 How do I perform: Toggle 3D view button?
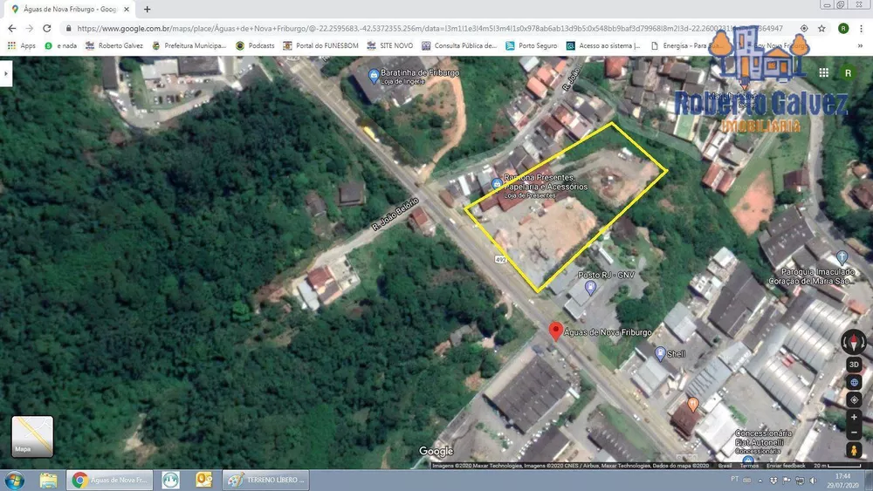854,365
